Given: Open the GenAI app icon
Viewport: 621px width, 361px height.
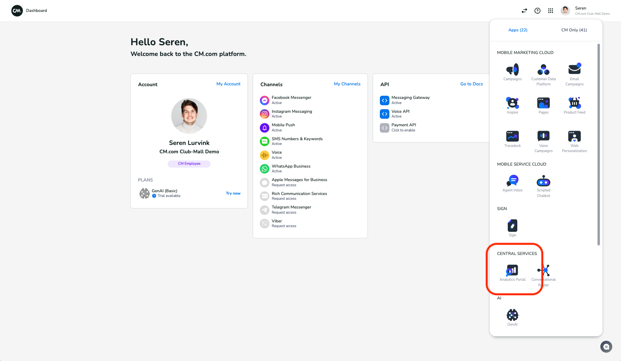Looking at the screenshot, I should (512, 315).
